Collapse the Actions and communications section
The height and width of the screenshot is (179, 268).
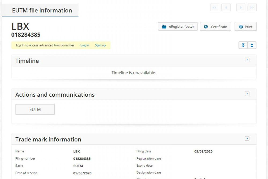pyautogui.click(x=247, y=94)
